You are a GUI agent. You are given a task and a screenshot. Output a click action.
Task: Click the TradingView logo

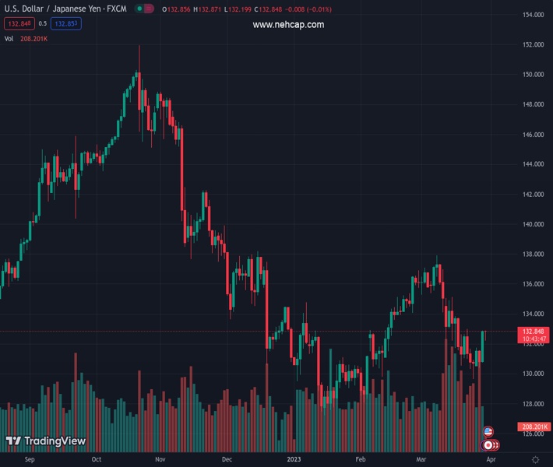[45, 441]
